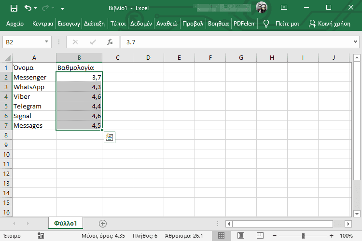Click the lightbulb Tell Me icon
Screen dimensions: 362x241
[266, 24]
